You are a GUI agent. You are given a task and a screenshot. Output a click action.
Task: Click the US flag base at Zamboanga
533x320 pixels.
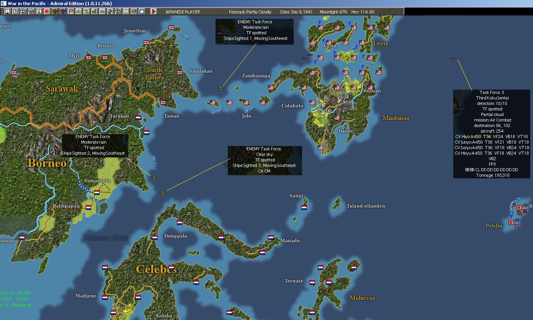[271, 88]
